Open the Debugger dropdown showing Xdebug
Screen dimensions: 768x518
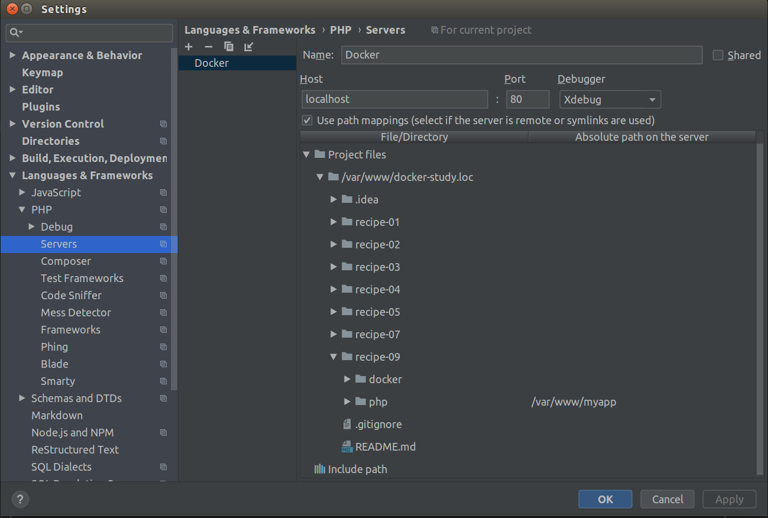point(610,99)
